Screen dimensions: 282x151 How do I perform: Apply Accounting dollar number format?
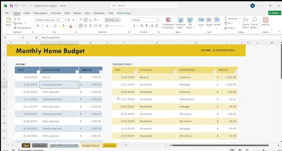click(134, 26)
